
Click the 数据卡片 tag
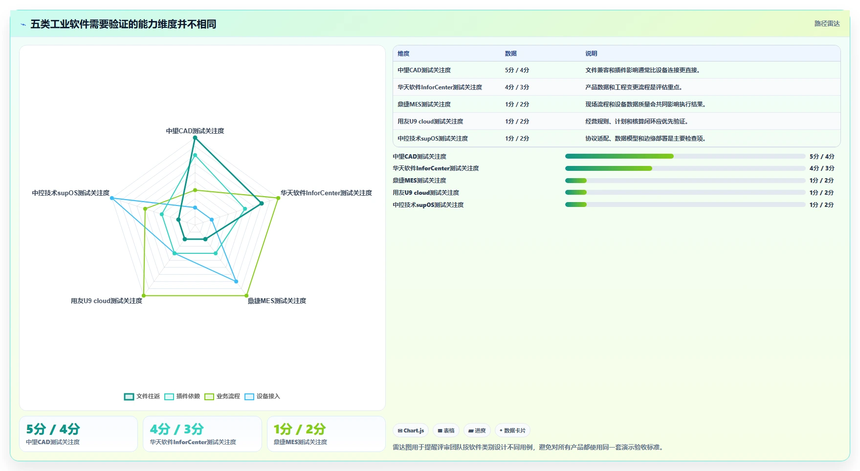click(x=512, y=430)
